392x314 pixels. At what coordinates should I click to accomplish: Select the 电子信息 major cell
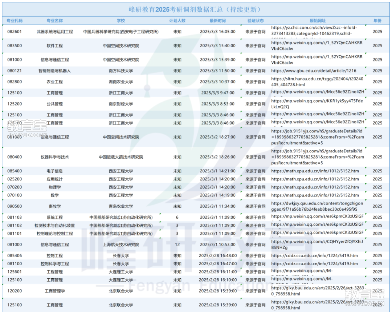tap(54, 171)
